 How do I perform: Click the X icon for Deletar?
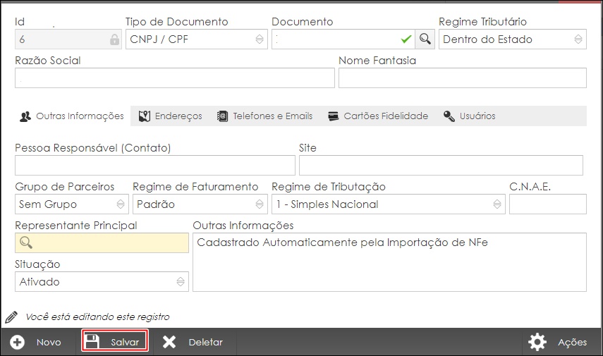[169, 342]
